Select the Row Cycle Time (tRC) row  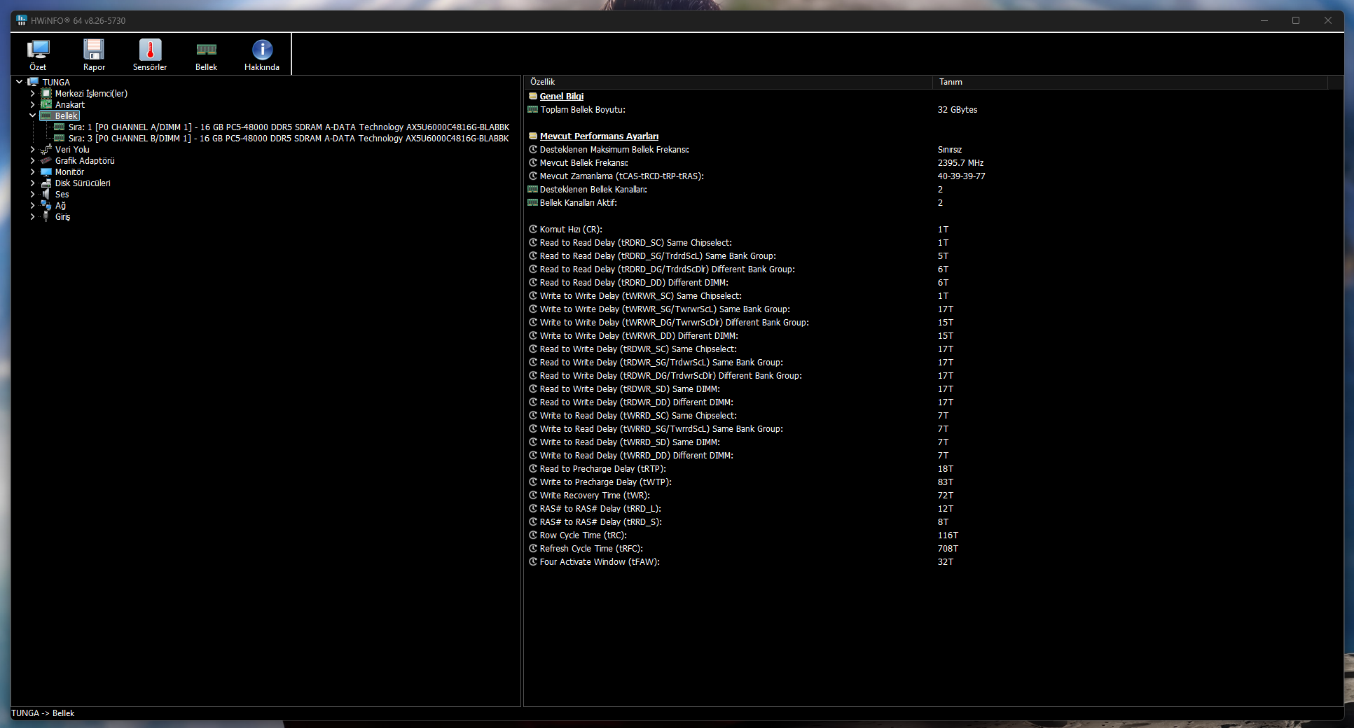932,535
